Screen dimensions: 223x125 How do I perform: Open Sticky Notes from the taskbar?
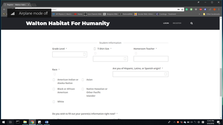[39, 122]
